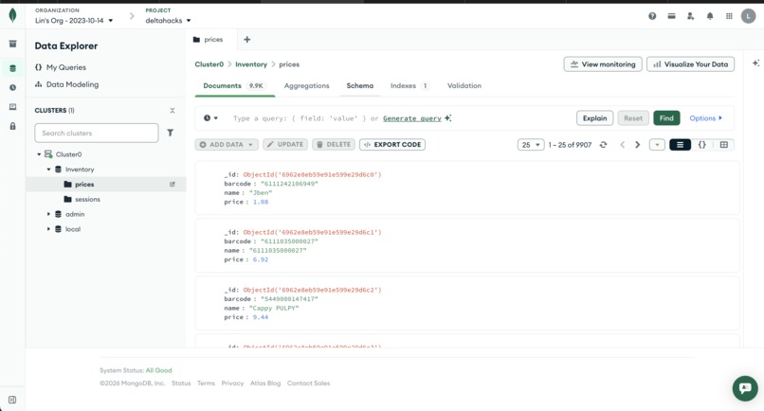Open the user avatar menu
The height and width of the screenshot is (411, 764).
pos(748,16)
